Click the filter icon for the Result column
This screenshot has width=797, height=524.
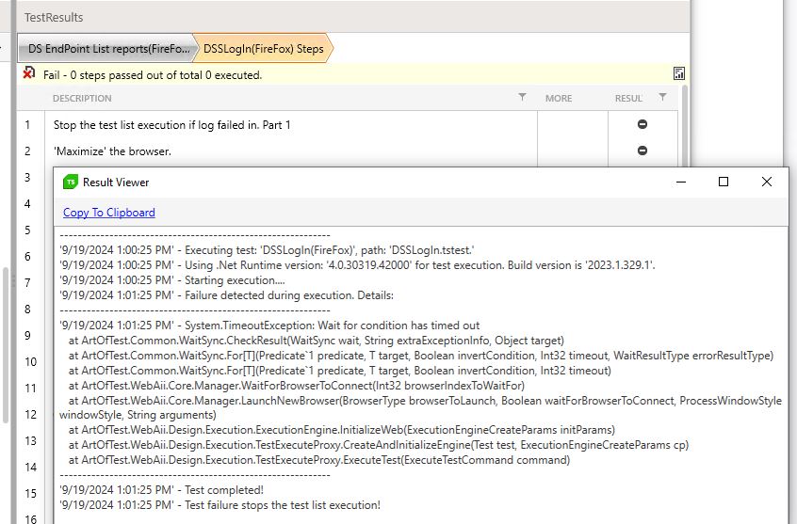click(x=662, y=98)
